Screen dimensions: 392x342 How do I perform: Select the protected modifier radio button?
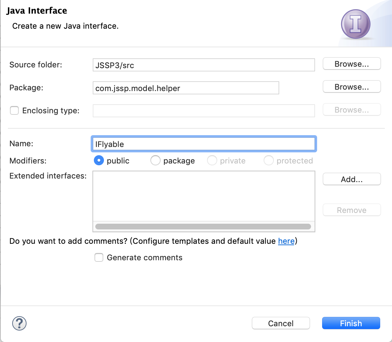tap(268, 160)
